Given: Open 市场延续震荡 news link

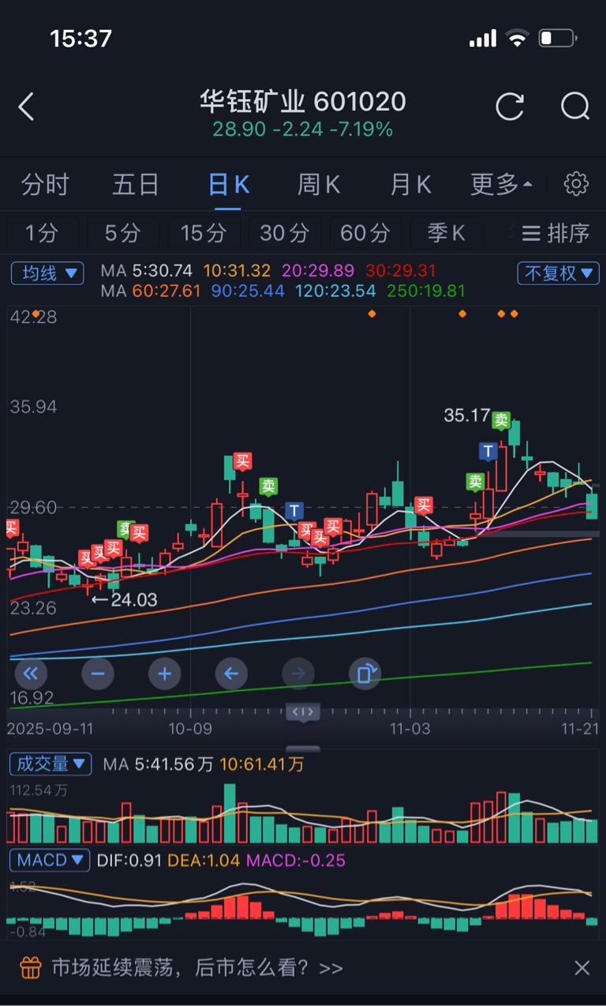Looking at the screenshot, I should pos(197,967).
